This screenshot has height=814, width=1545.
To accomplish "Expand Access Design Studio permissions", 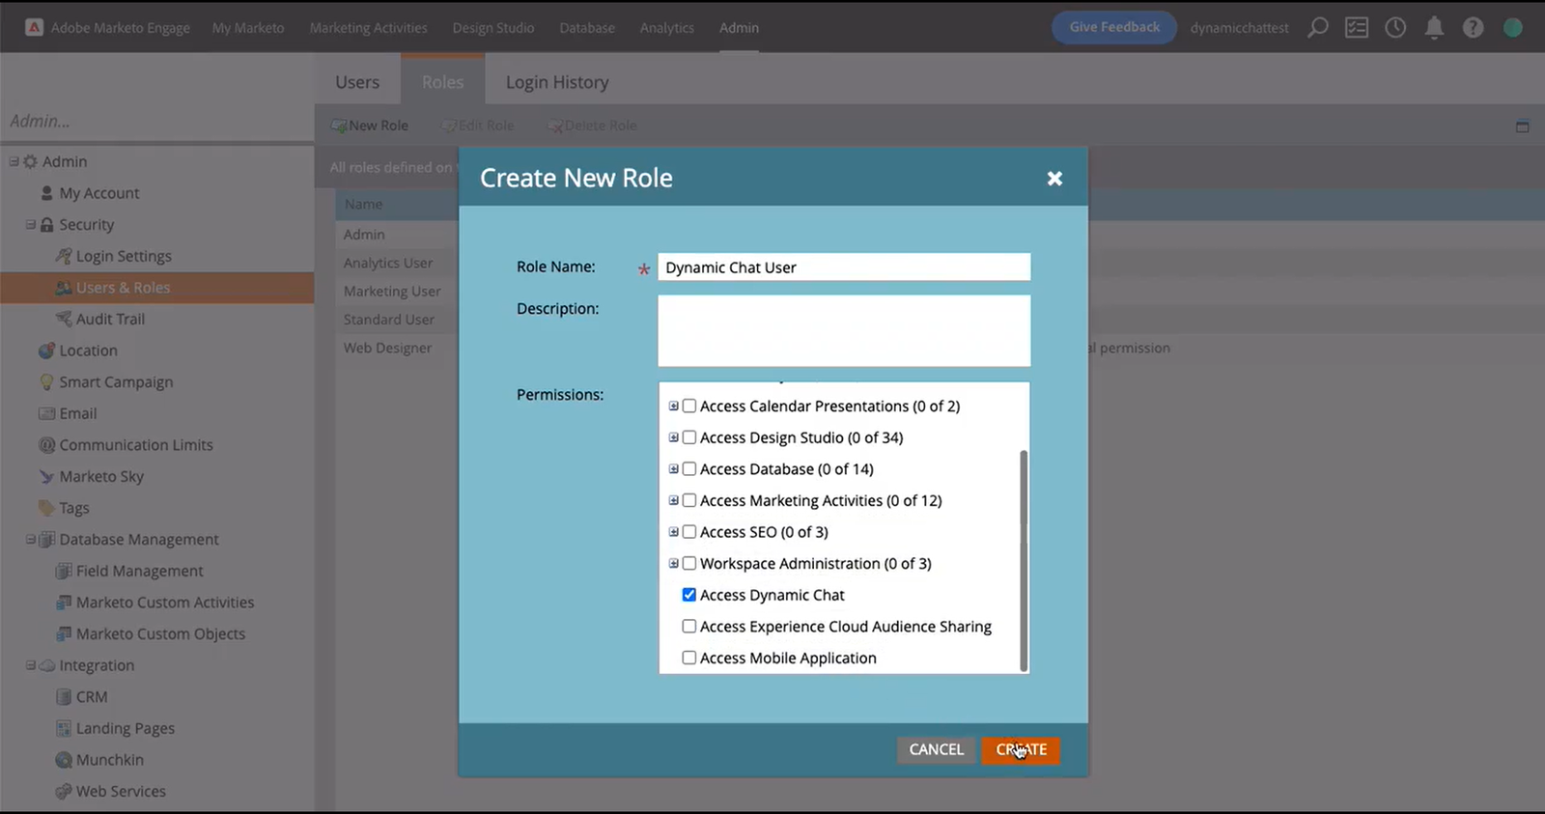I will click(674, 437).
